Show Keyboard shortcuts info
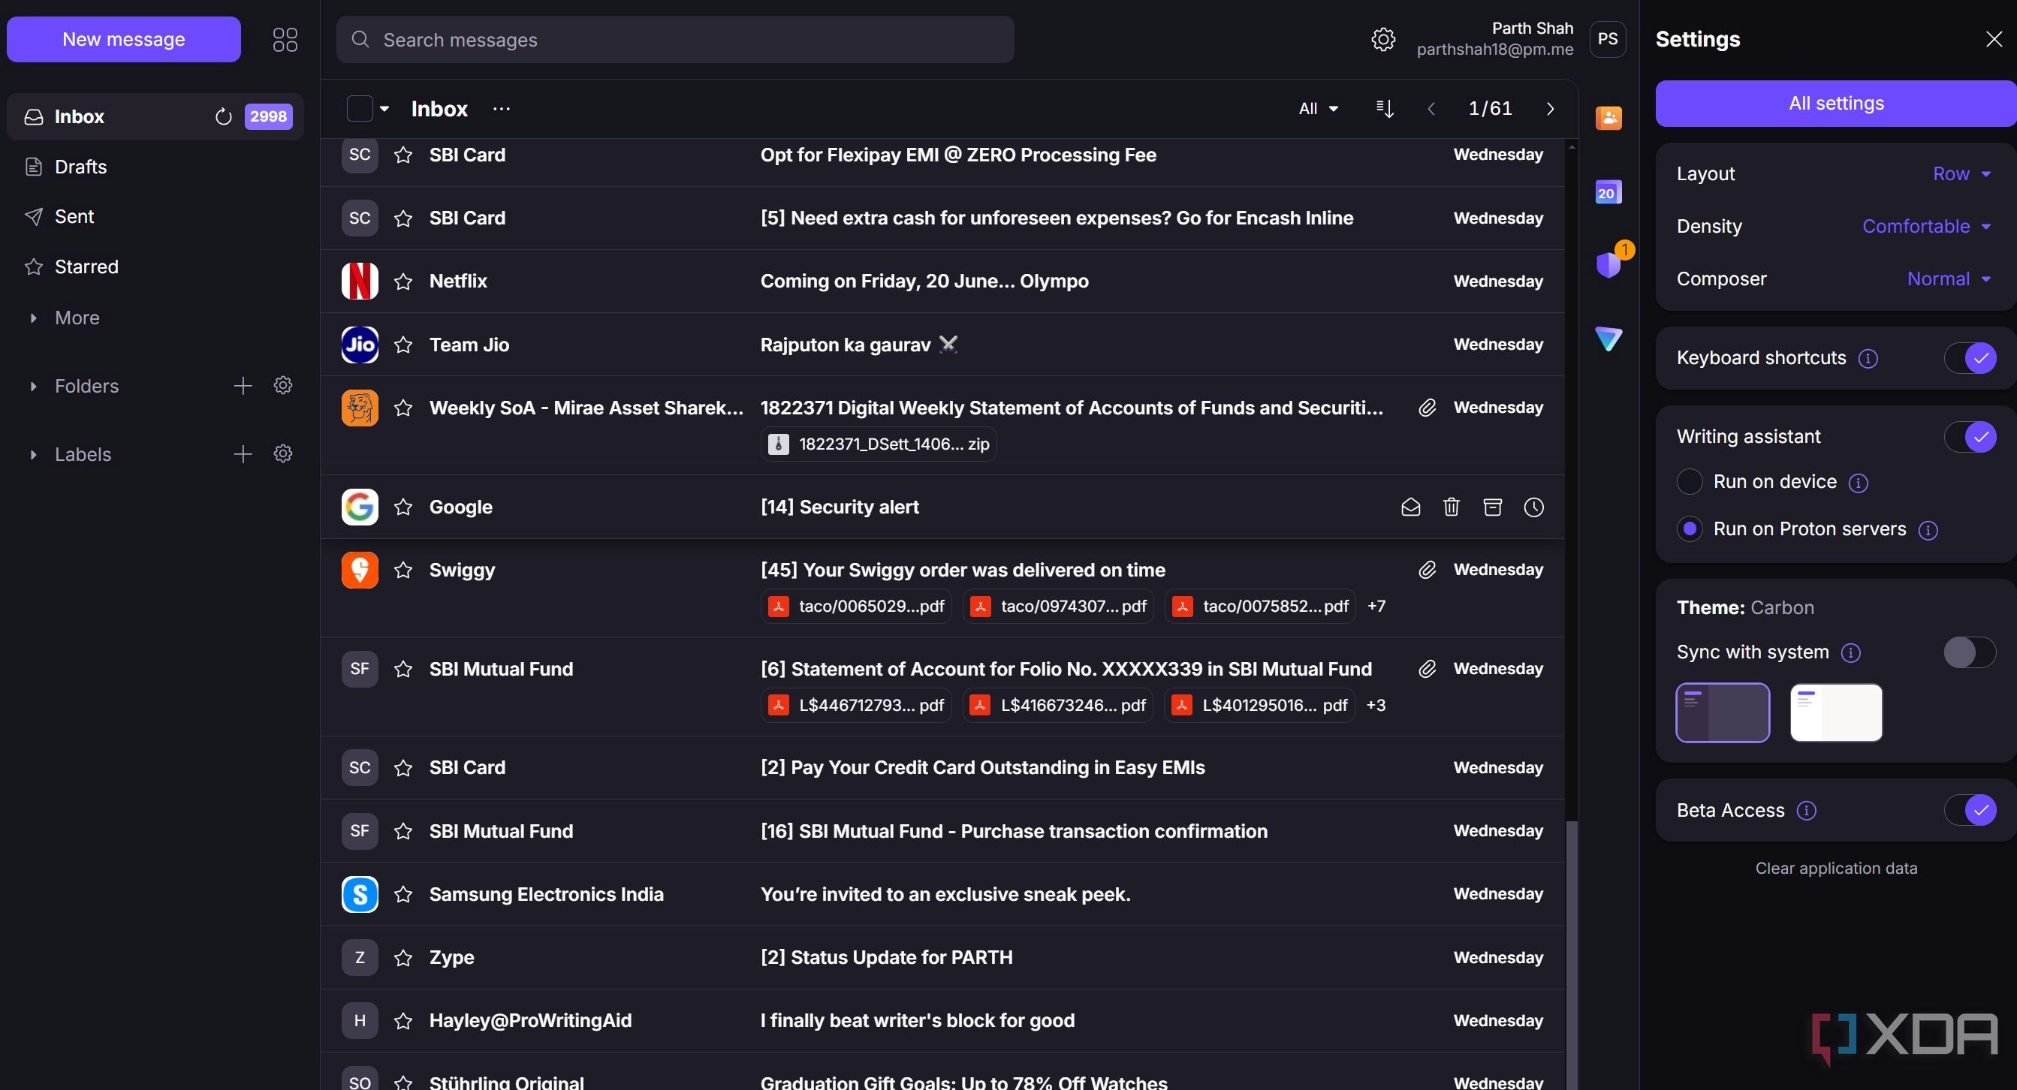The image size is (2017, 1090). [x=1868, y=358]
